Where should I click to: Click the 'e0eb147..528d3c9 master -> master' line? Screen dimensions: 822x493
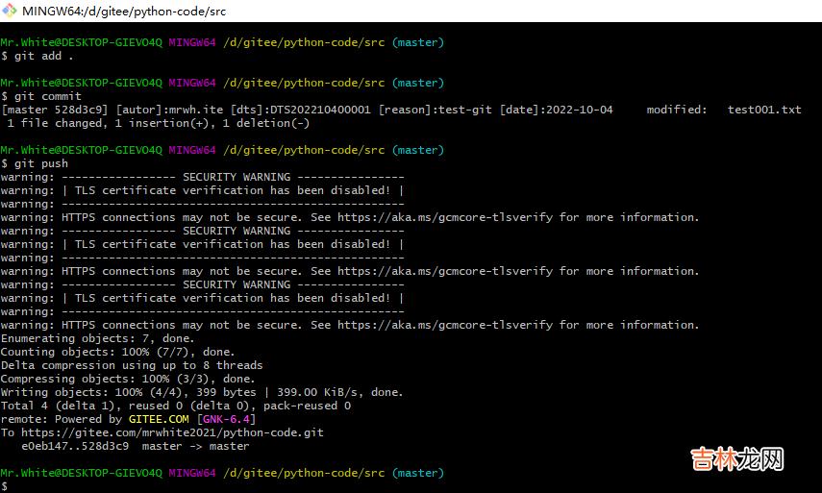(x=136, y=446)
